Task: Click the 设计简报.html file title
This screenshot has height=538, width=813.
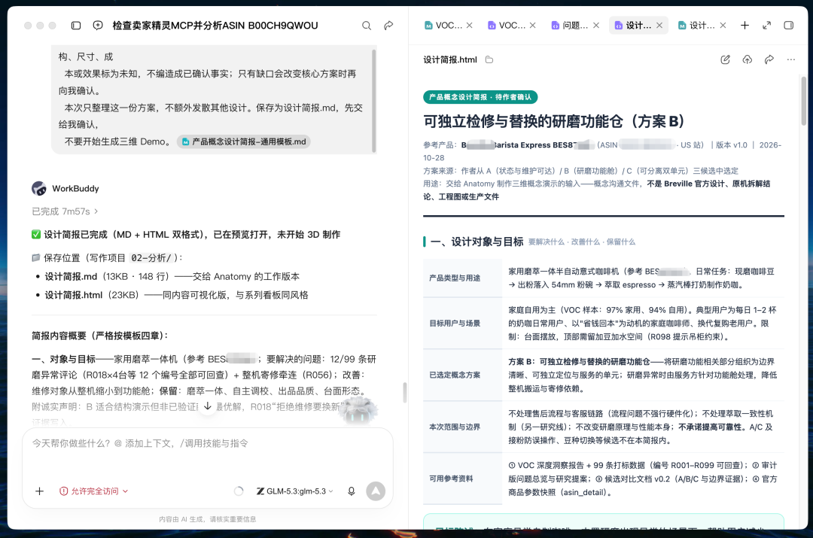Action: [450, 59]
